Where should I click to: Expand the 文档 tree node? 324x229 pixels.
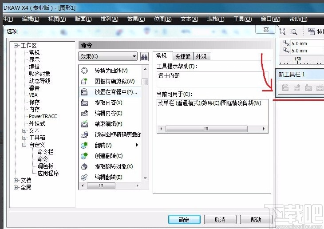(16, 180)
